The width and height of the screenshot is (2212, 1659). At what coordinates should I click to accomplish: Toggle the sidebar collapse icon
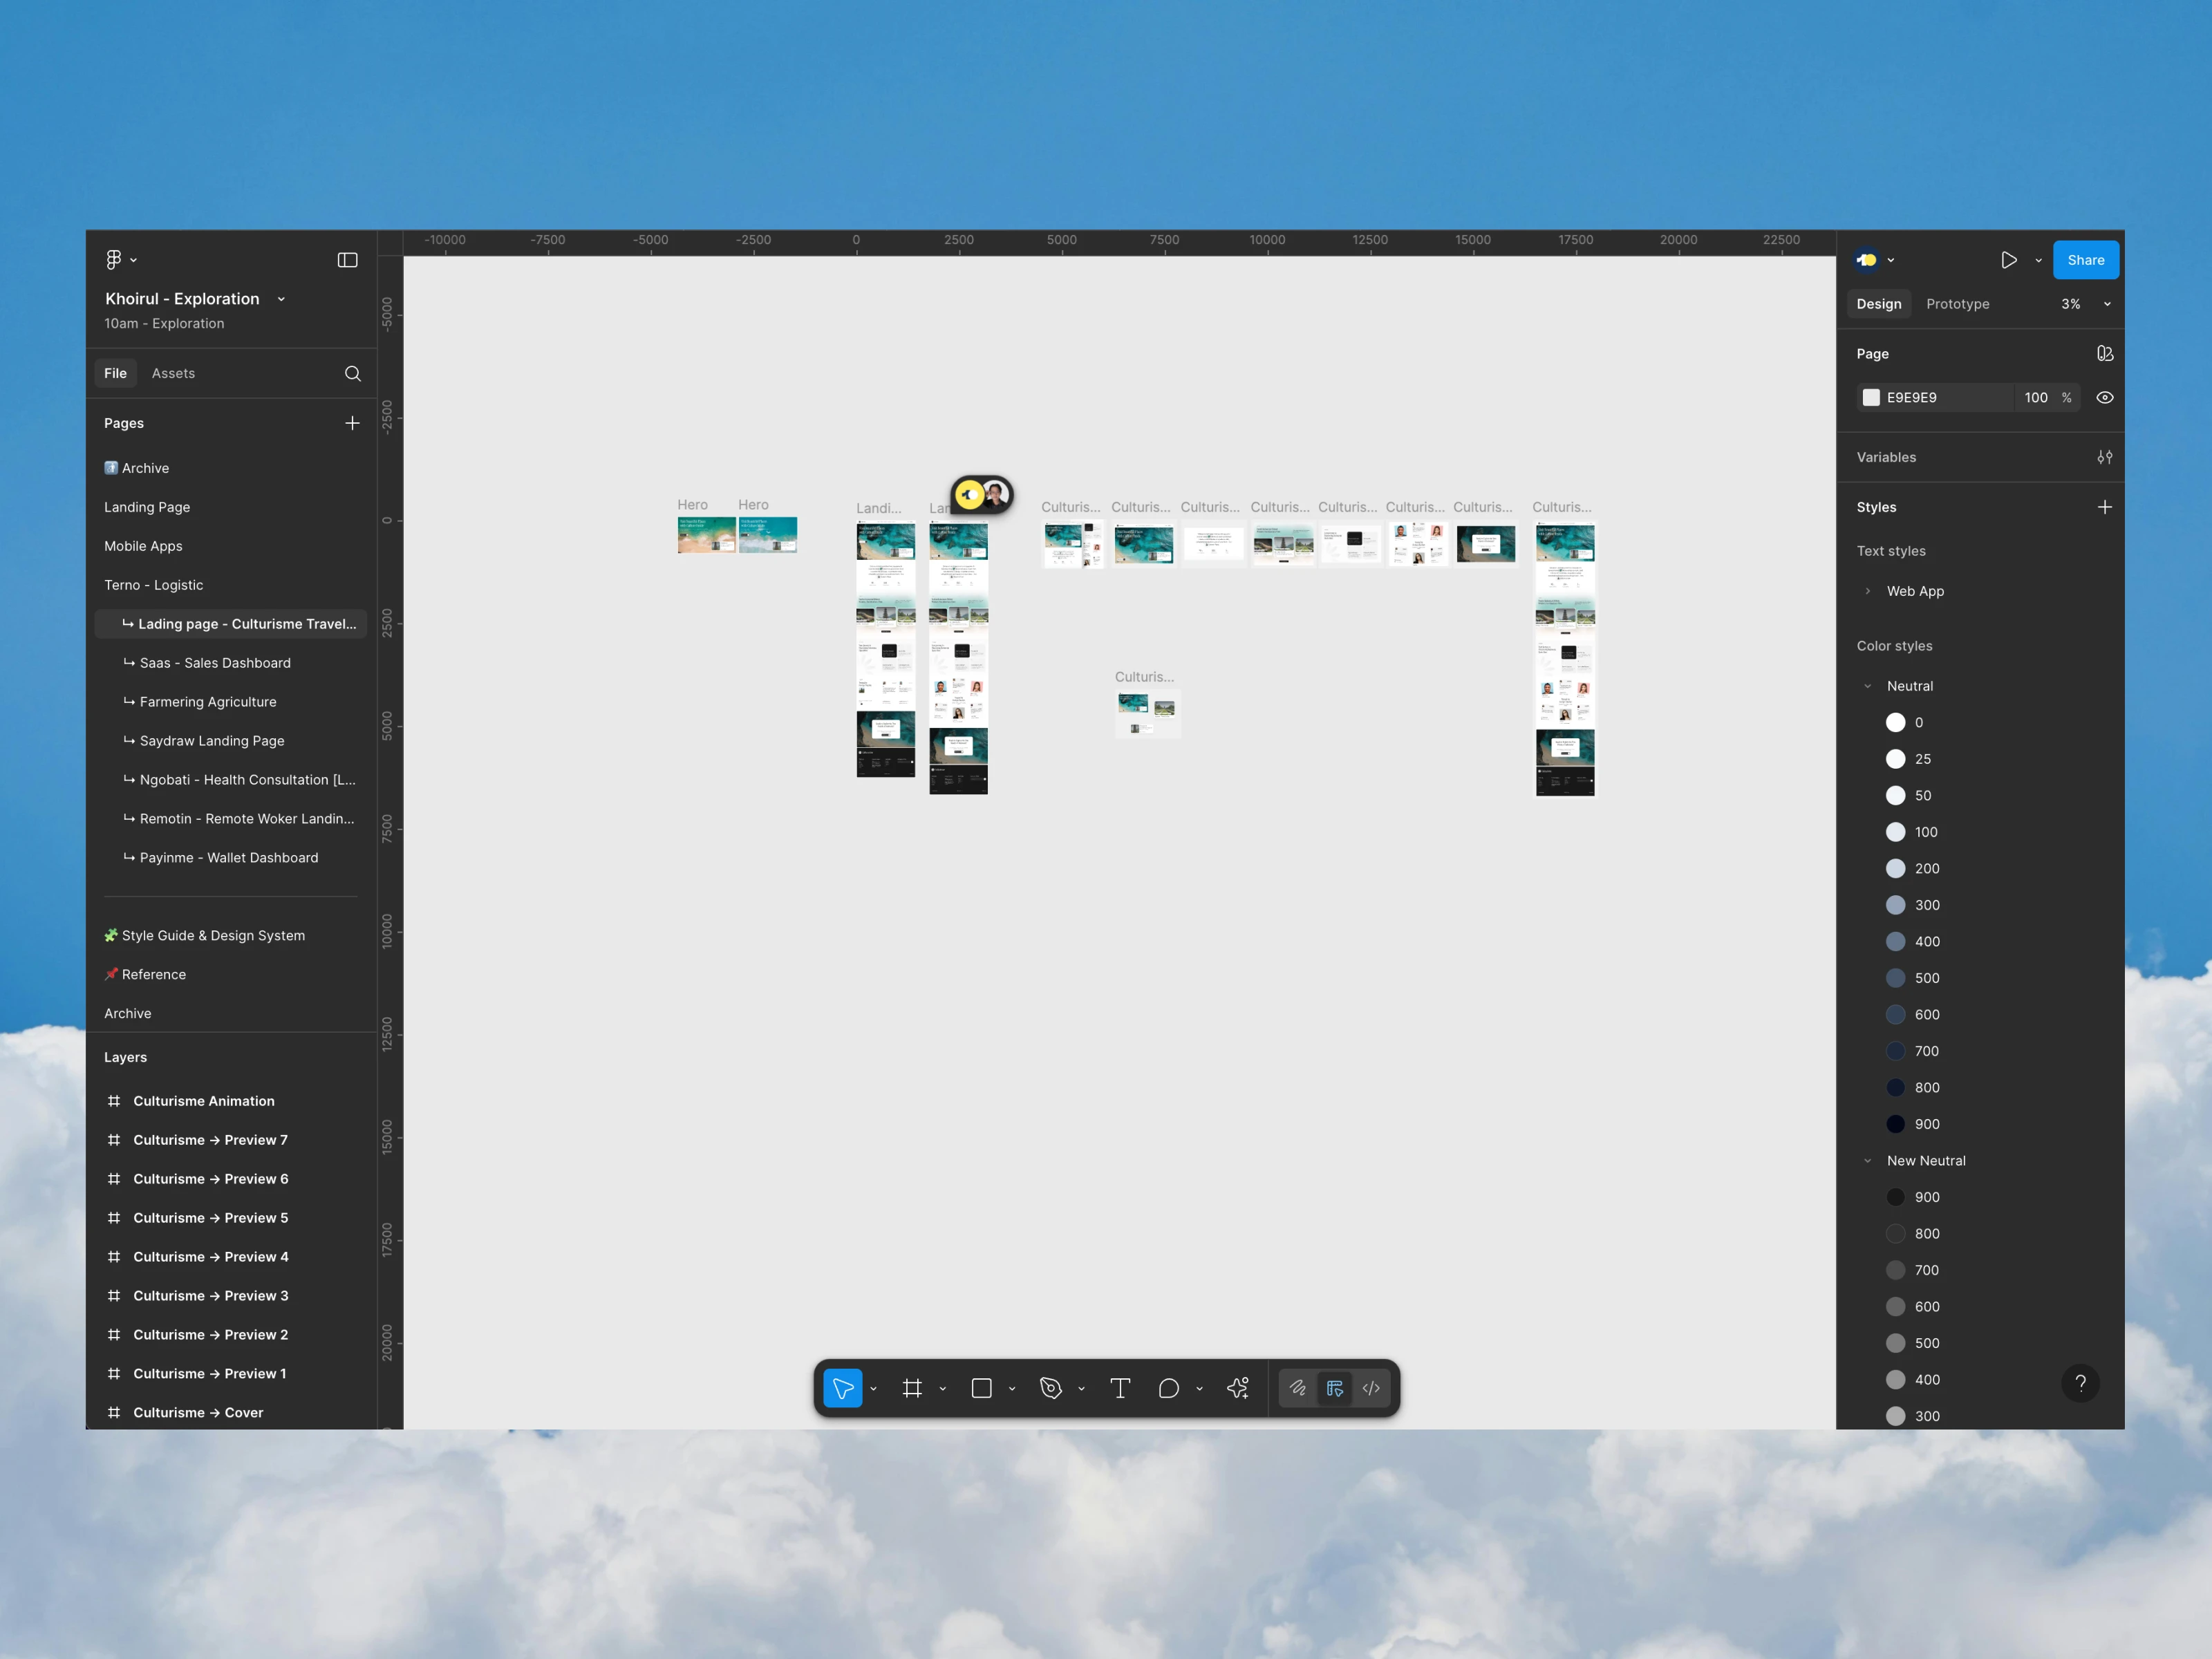pos(347,260)
